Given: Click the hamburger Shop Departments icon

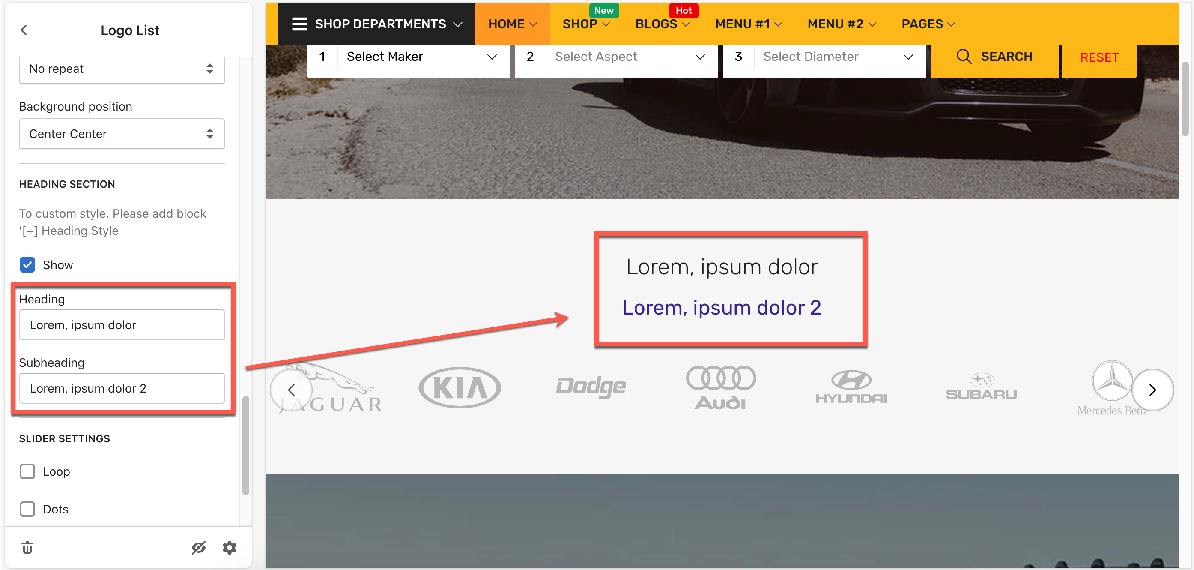Looking at the screenshot, I should [x=299, y=24].
